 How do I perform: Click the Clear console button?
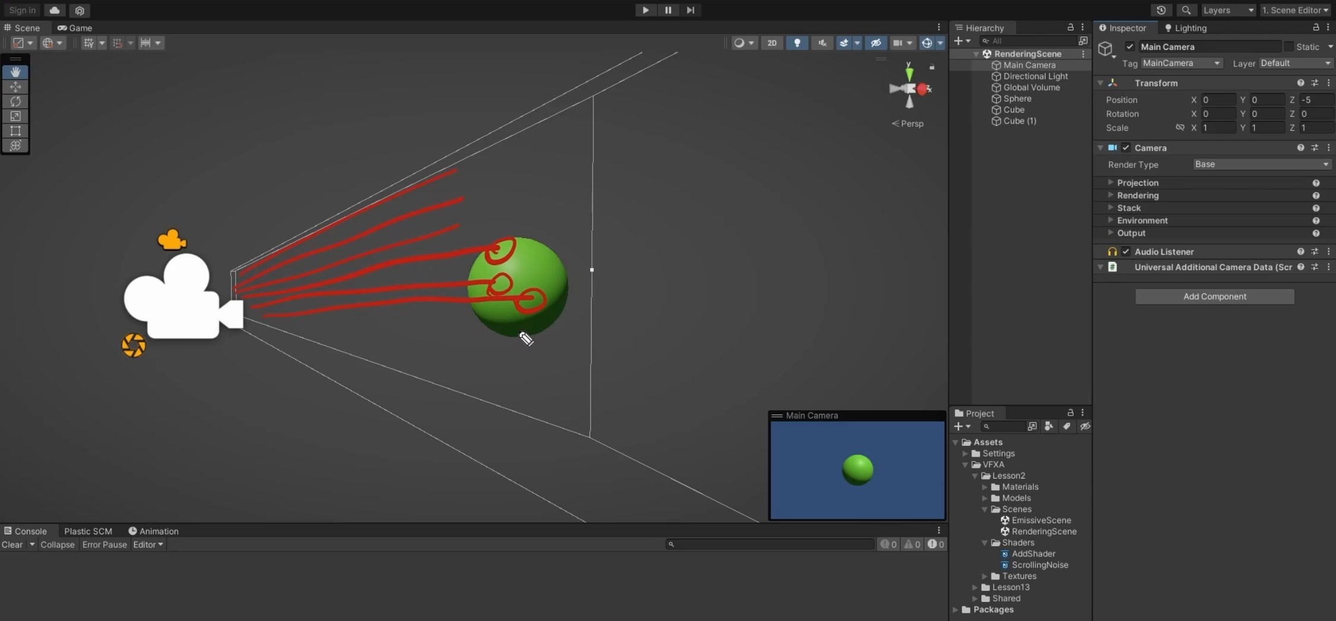12,544
